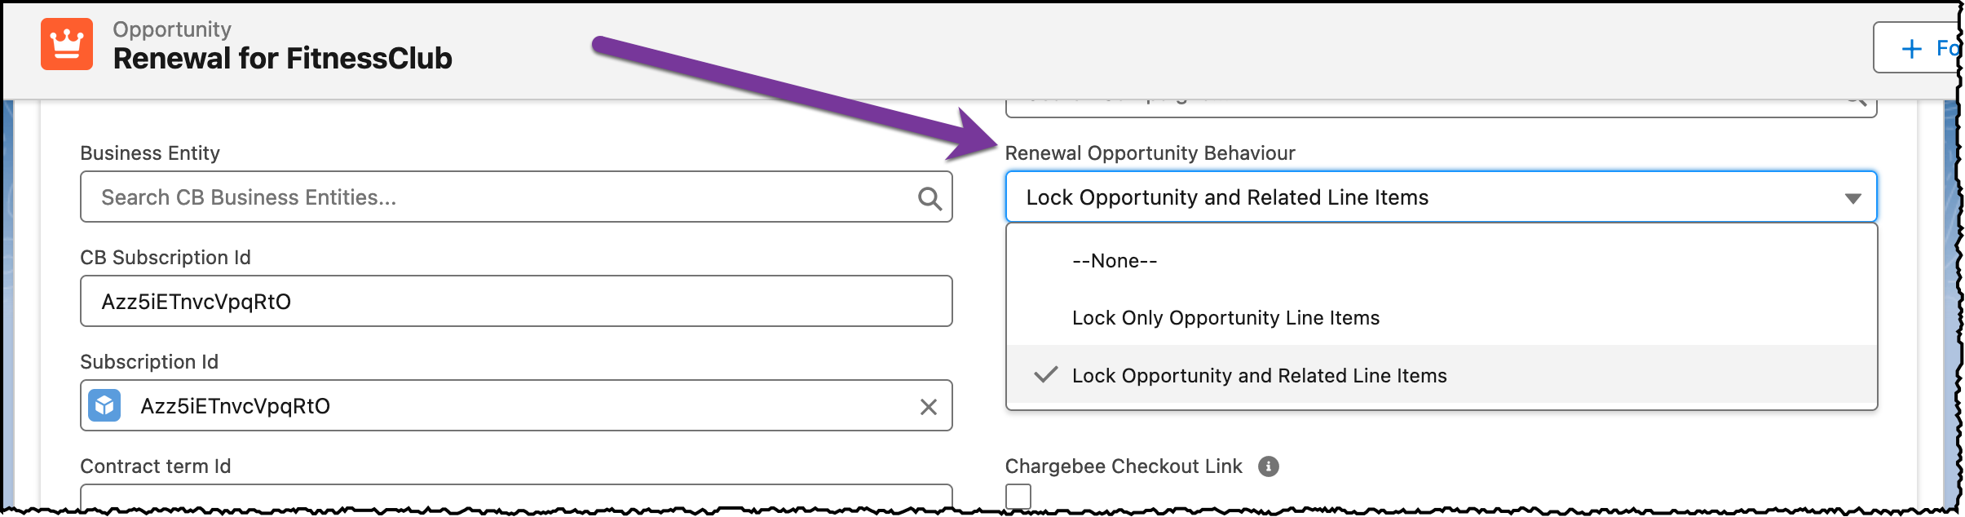Click the Chargebee Checkout Link info icon
This screenshot has height=517, width=1965.
(1268, 466)
